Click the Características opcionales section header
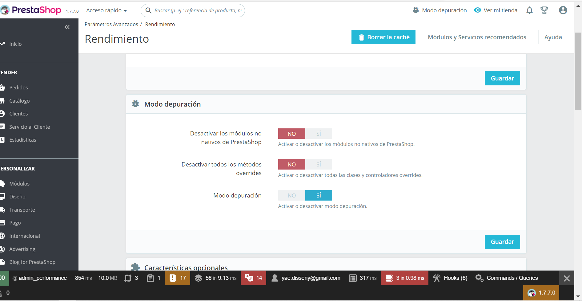582x301 pixels. click(186, 268)
